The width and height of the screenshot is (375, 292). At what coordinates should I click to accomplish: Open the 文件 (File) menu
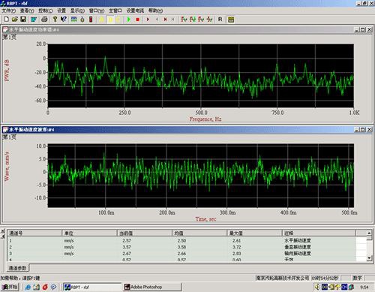[8, 11]
